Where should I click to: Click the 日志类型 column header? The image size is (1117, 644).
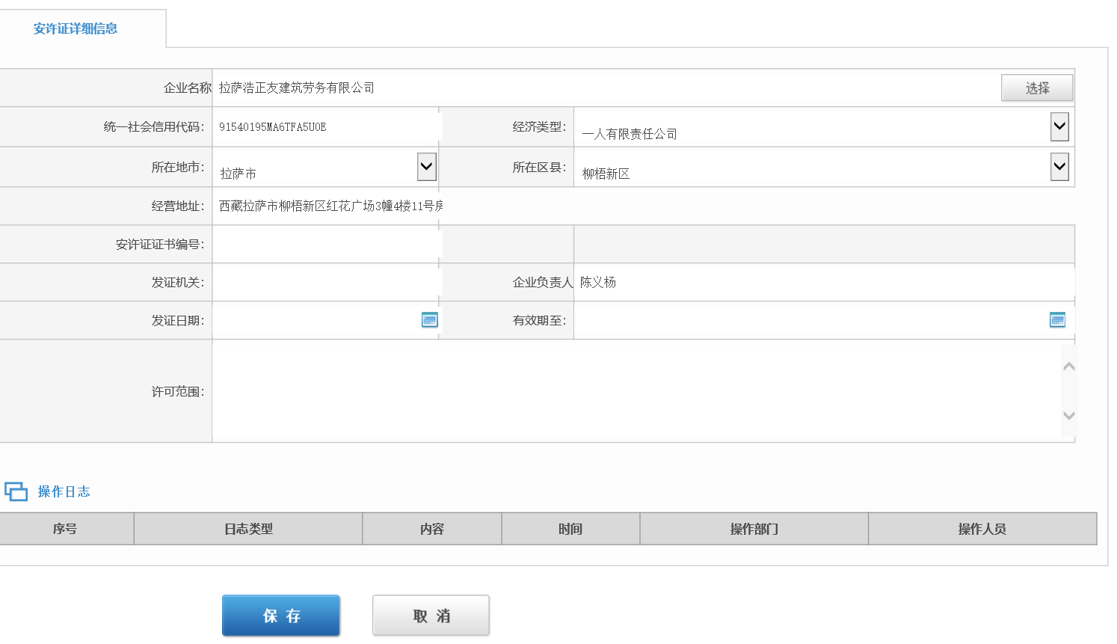(248, 529)
